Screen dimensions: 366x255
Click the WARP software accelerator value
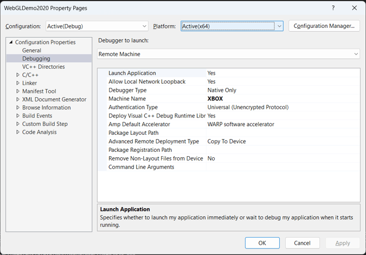(x=241, y=124)
